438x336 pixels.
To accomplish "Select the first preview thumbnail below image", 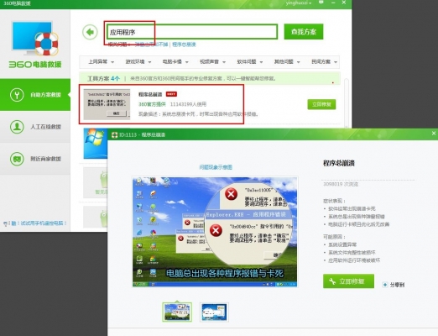I will (177, 312).
